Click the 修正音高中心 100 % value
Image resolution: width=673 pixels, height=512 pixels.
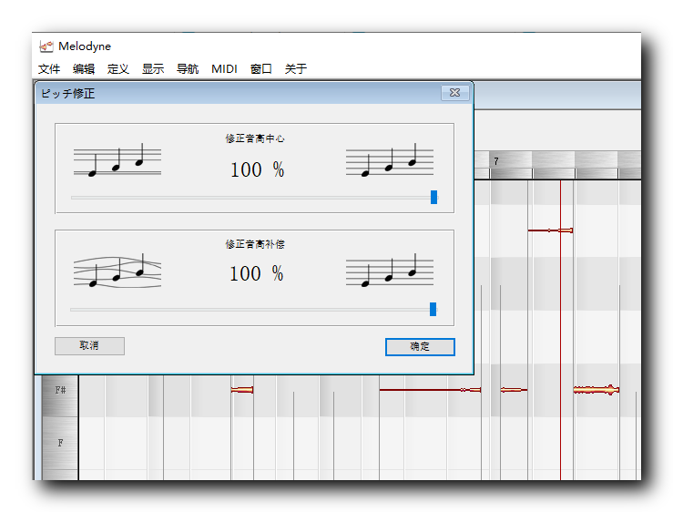click(x=257, y=169)
